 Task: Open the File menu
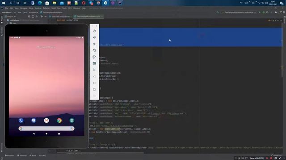pos(7,8)
